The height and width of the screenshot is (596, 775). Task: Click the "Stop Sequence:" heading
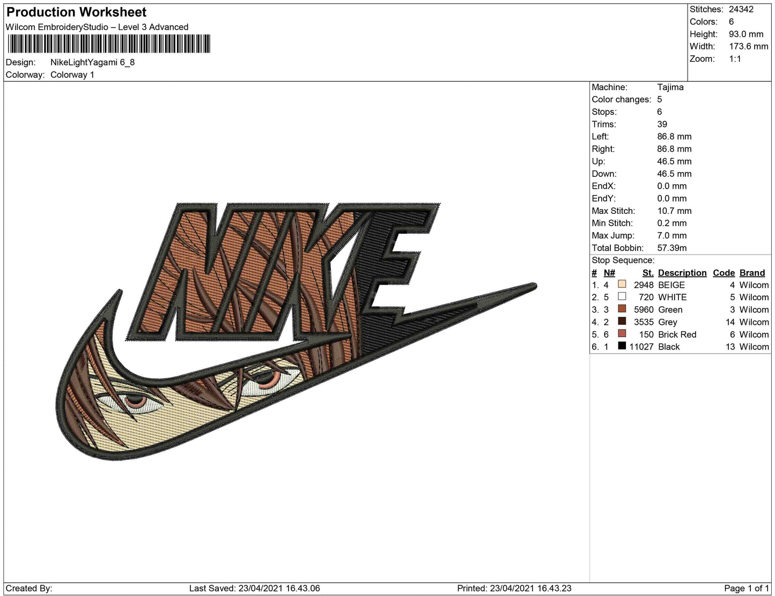tap(623, 260)
